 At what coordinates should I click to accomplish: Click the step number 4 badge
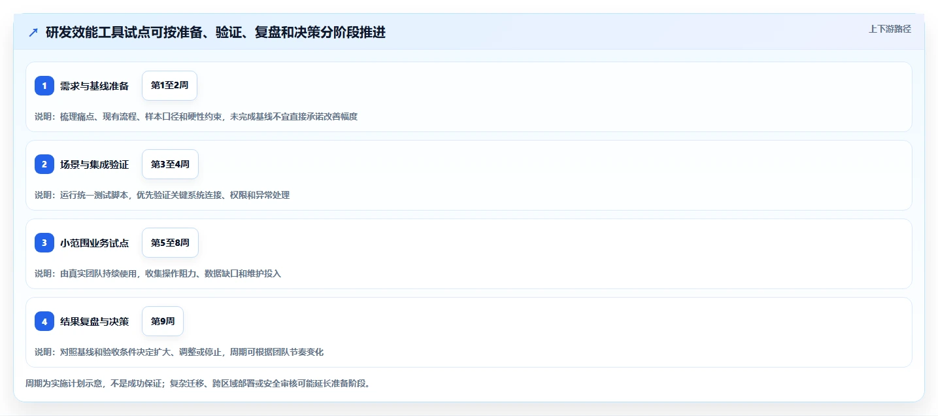point(44,321)
